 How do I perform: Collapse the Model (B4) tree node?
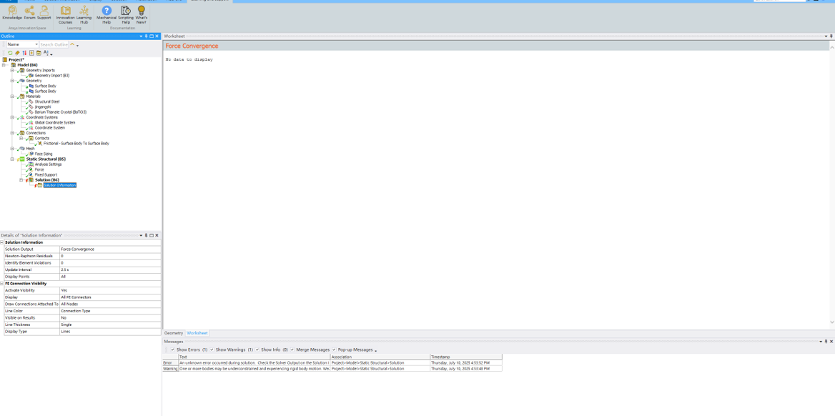pyautogui.click(x=4, y=65)
